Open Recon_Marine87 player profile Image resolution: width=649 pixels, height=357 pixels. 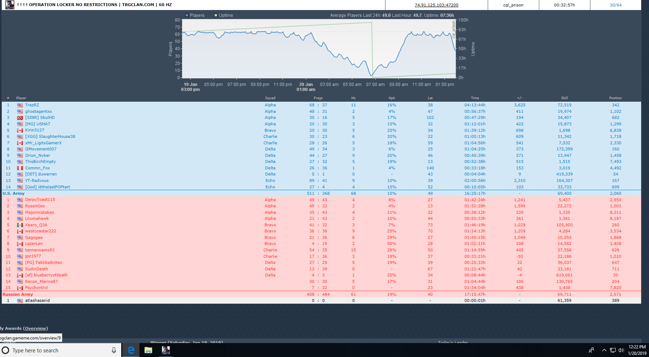click(x=41, y=281)
